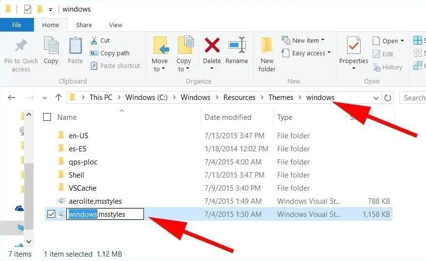Go to This PC in breadcrumb
426x261 pixels.
point(101,98)
